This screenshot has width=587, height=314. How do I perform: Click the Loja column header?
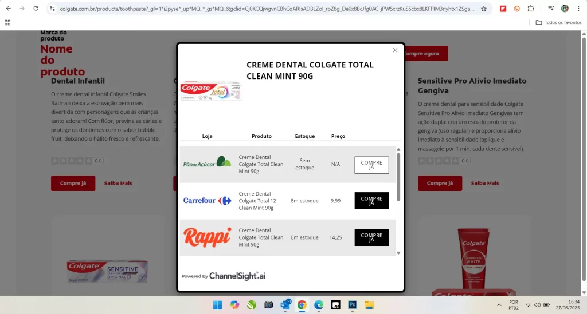click(x=207, y=136)
